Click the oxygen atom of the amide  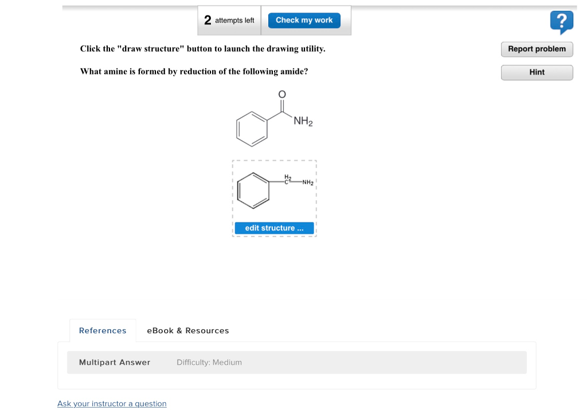click(x=282, y=94)
